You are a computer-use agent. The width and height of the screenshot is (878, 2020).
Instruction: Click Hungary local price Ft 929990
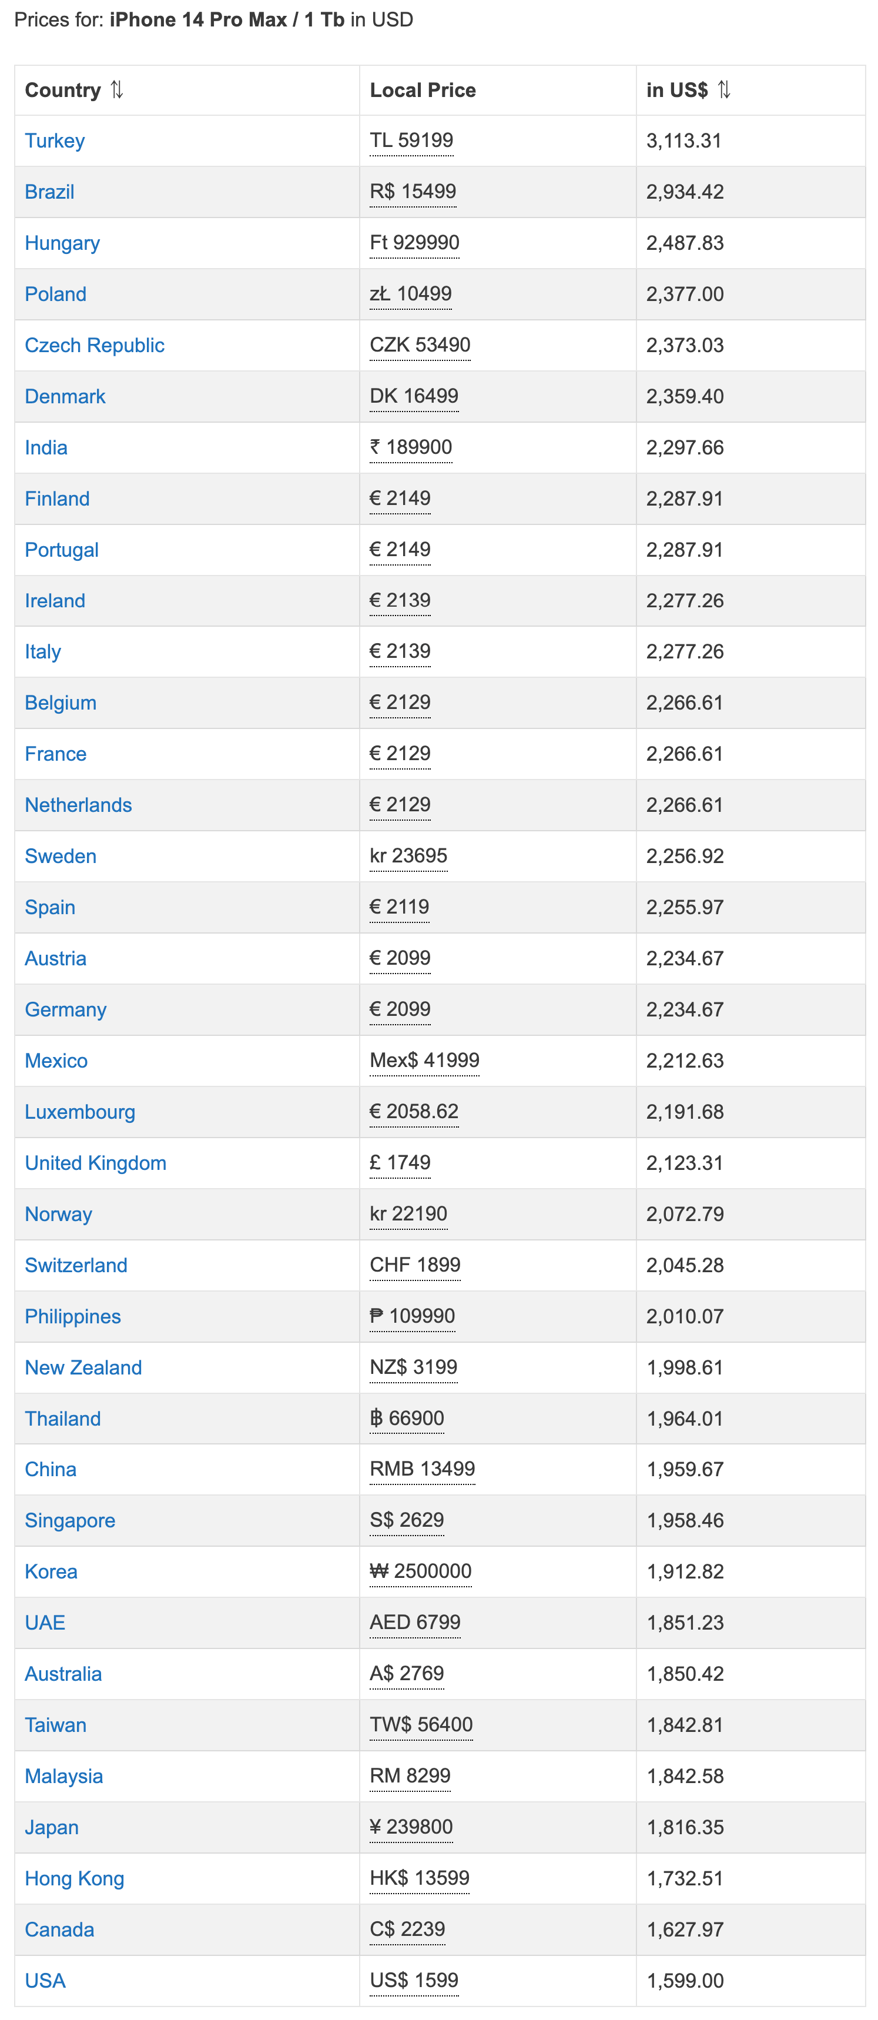coord(415,242)
